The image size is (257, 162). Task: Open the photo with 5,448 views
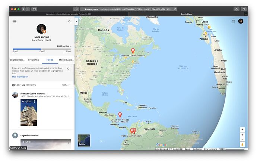pyautogui.click(x=46, y=144)
